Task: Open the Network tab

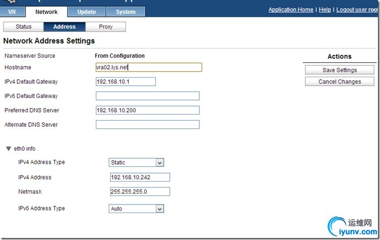Action: coord(46,12)
